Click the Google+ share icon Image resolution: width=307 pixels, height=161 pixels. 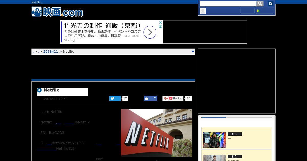click(166, 98)
